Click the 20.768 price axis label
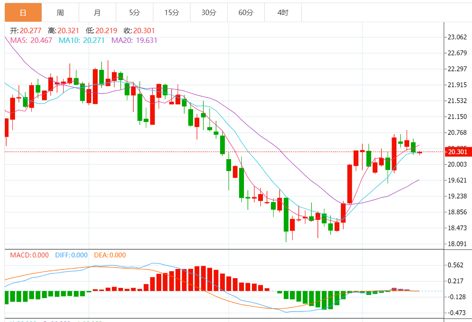This screenshot has width=472, height=322. 457,133
